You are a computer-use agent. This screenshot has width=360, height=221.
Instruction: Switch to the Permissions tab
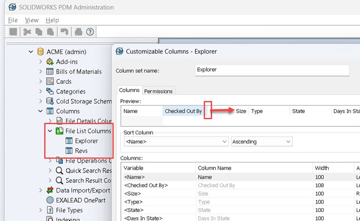159,91
